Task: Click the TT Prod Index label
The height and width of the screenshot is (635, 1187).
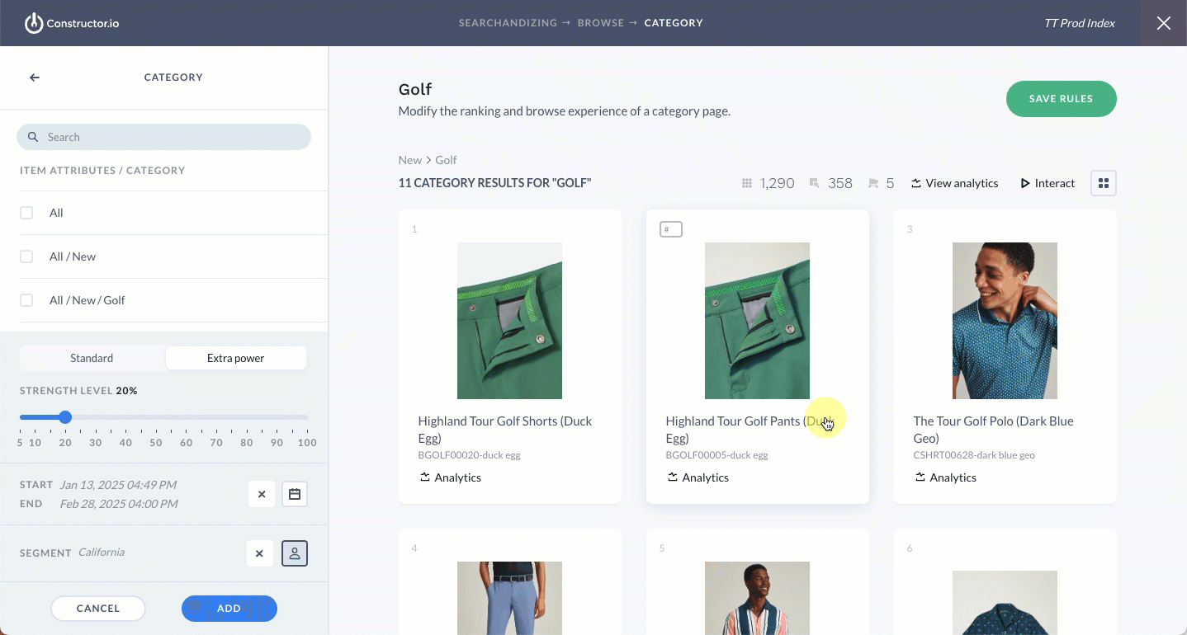Action: (x=1080, y=23)
